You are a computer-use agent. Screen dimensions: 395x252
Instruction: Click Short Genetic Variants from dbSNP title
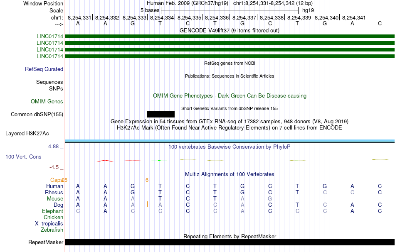230,109
